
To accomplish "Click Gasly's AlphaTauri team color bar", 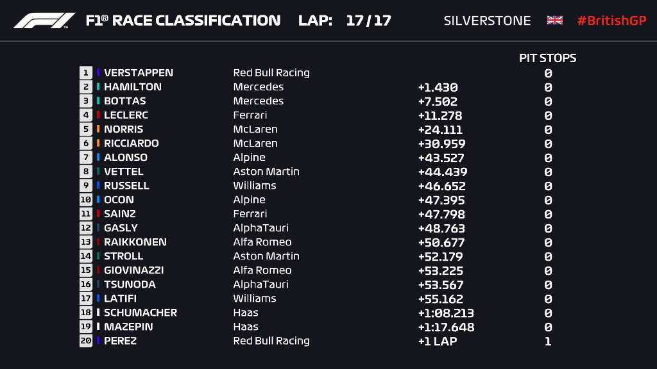I will (98, 227).
